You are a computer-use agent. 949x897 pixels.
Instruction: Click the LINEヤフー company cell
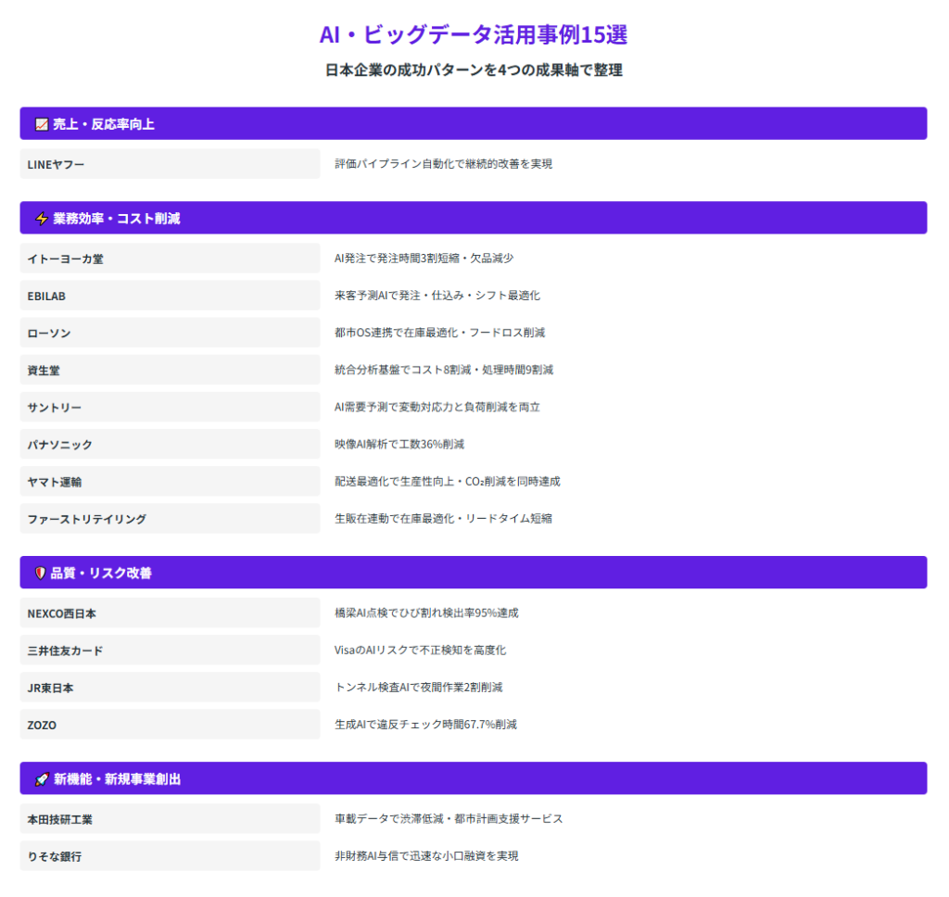click(170, 164)
